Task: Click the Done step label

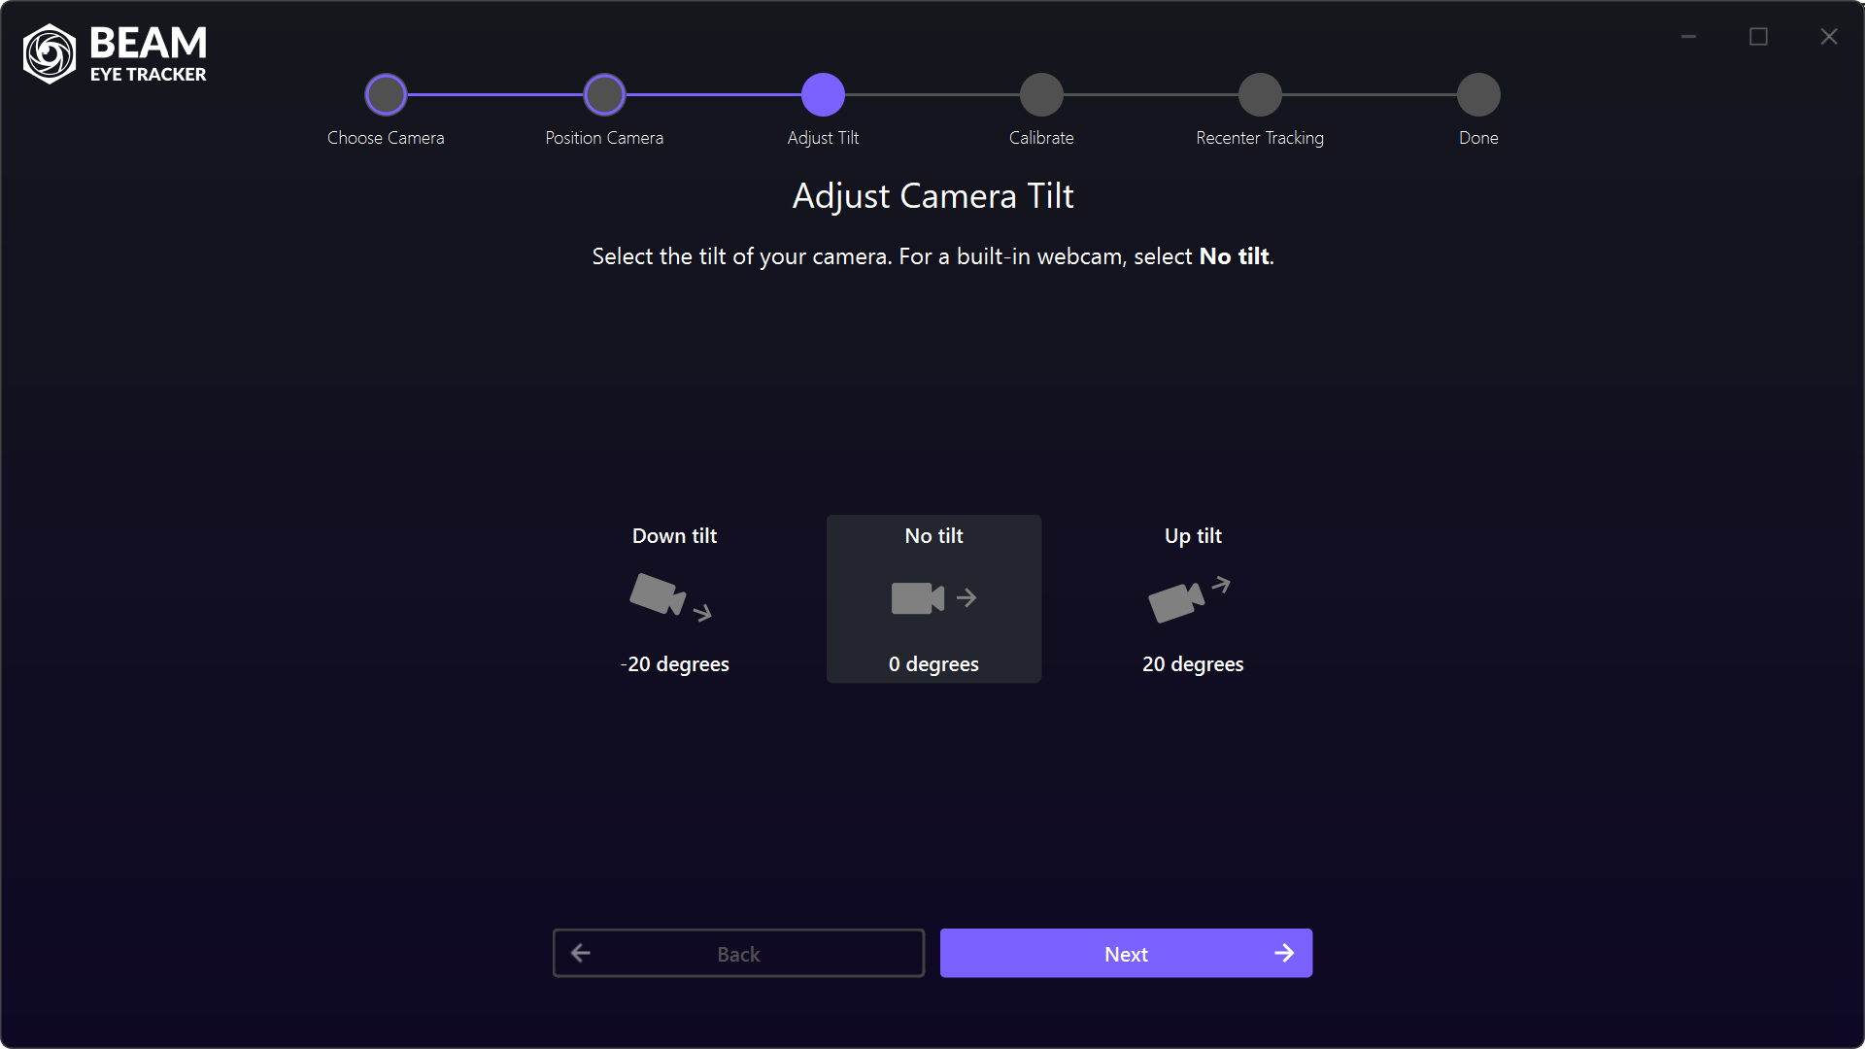Action: [1478, 138]
